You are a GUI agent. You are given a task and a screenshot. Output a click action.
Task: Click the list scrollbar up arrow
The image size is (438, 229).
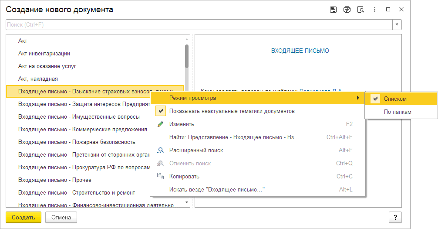[187, 38]
